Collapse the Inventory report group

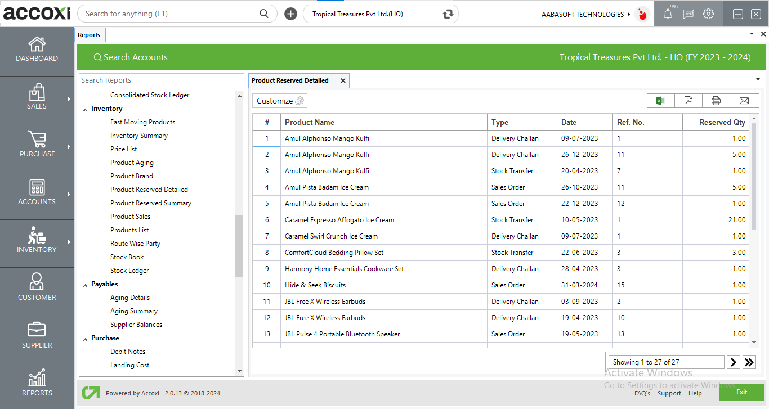(85, 109)
